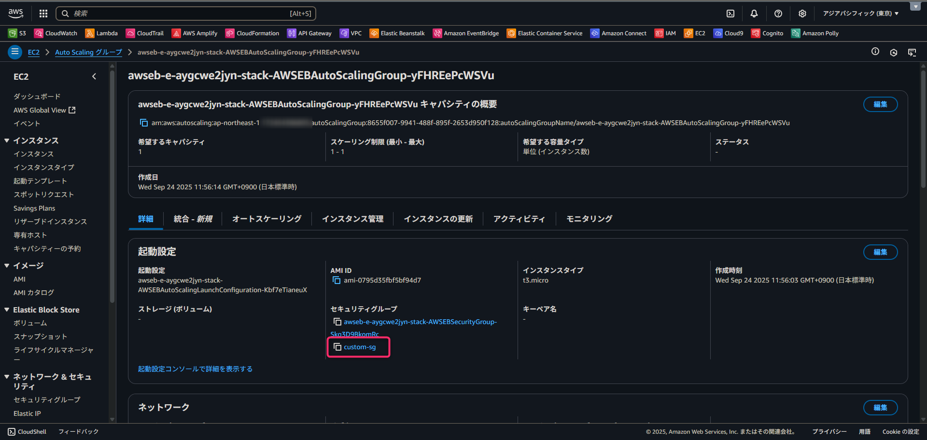Screen dimensions: 927x440
Task: Open フィードバック in the footer
Action: tap(78, 432)
